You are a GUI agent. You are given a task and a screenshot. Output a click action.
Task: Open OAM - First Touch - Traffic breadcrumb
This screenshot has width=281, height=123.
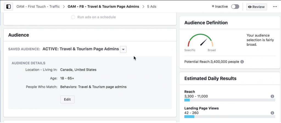38,7
